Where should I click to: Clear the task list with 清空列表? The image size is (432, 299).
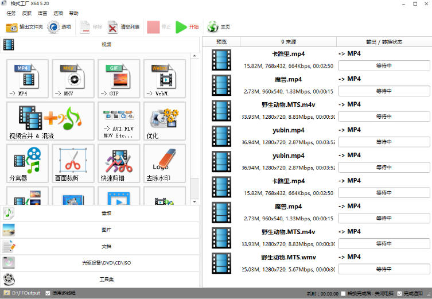123,27
